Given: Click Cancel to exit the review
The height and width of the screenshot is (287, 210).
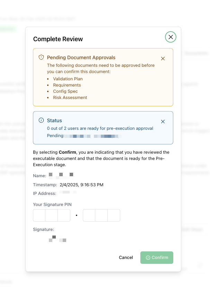Looking at the screenshot, I should pos(126,258).
